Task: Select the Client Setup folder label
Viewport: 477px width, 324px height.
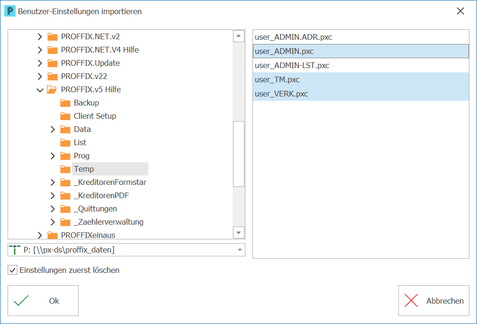Action: pyautogui.click(x=95, y=116)
